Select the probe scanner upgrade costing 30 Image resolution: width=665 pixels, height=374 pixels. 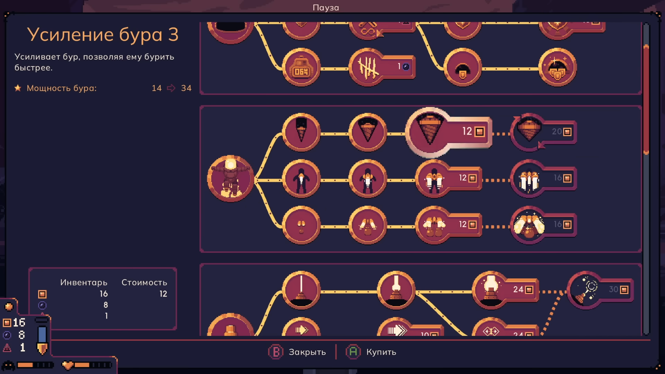(x=600, y=290)
